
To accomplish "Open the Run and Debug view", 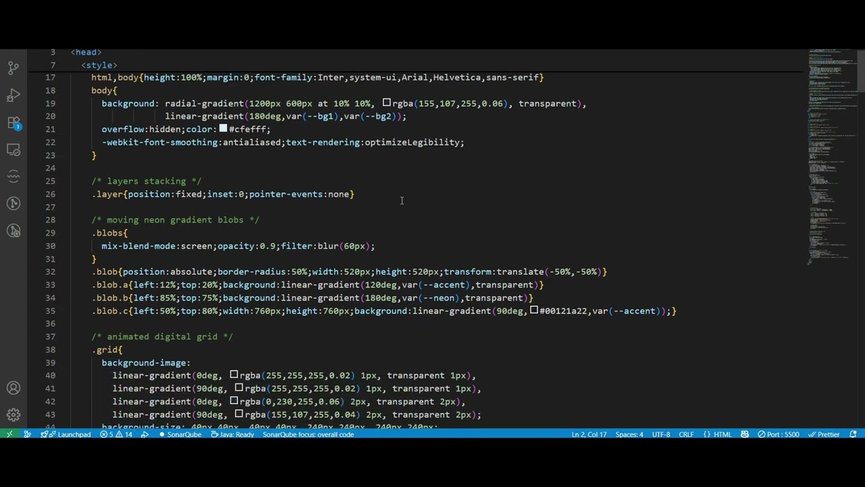I will tap(14, 95).
